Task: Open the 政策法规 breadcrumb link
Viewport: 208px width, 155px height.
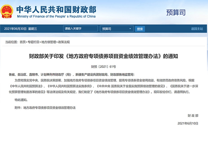Action: point(64,42)
